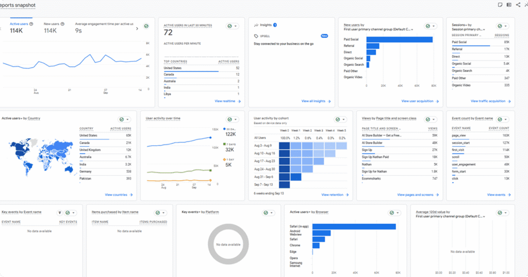528x277 pixels.
Task: Open the Key events by Platform metric dropdown
Action: point(201,212)
